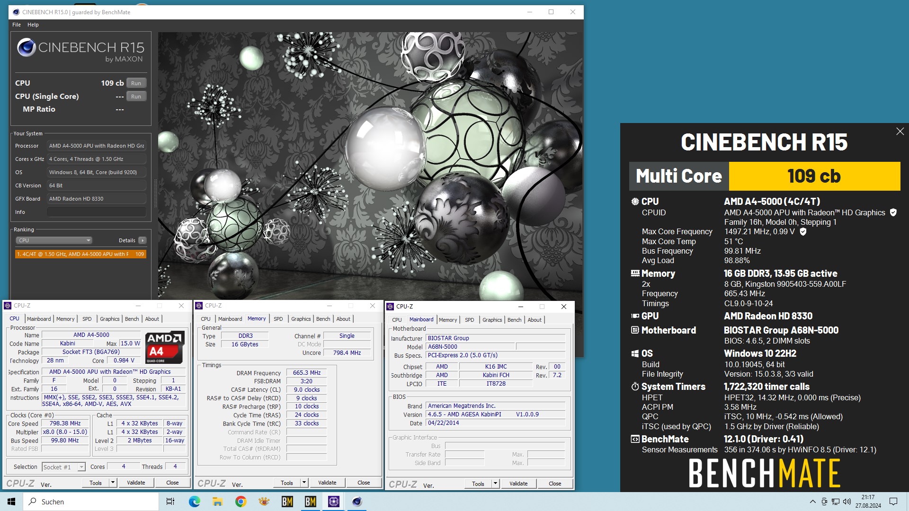Open Tools dropdown arrow in Memory CPU-Z window
This screenshot has width=909, height=511.
point(304,483)
